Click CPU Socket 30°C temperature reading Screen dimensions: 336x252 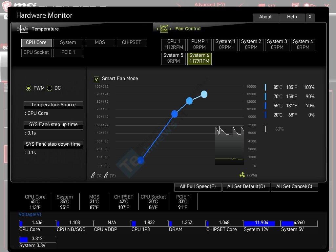(153, 202)
